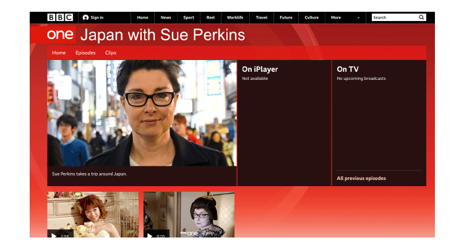Click the On iPlayer heading
This screenshot has height=248, width=464.
pyautogui.click(x=260, y=69)
